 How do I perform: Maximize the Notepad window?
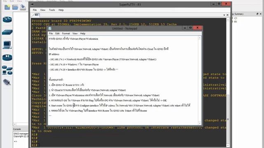point(190,28)
